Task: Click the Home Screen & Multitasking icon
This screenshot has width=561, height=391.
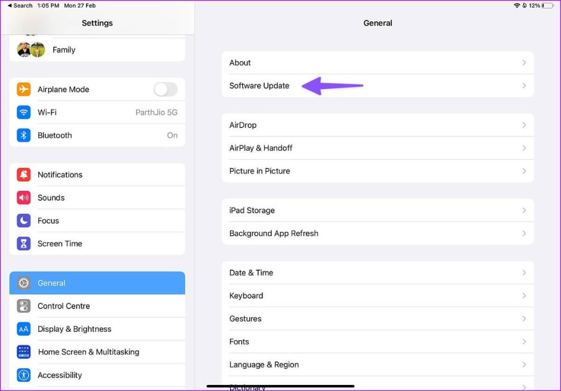Action: coord(23,352)
